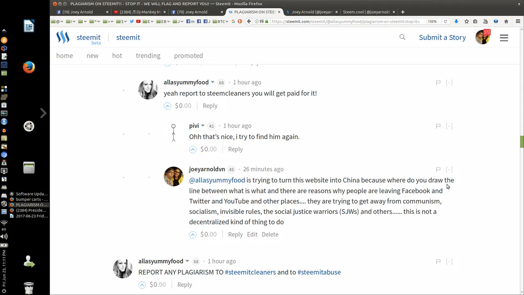Show bookmarks list toolbar icon
This screenshot has height=295, width=524.
tap(475, 21)
